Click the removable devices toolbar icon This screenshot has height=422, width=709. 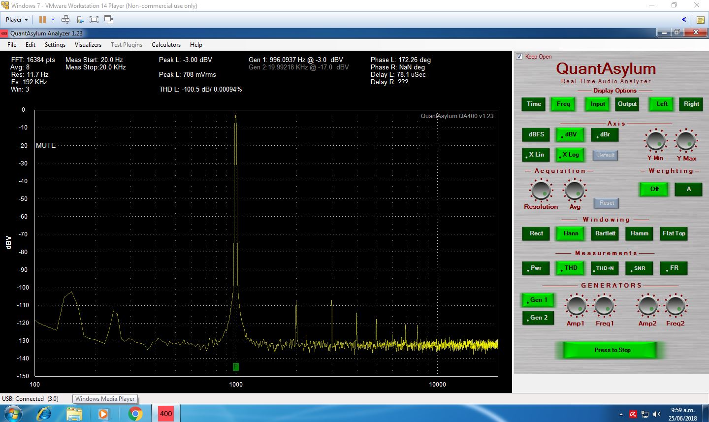pos(80,20)
